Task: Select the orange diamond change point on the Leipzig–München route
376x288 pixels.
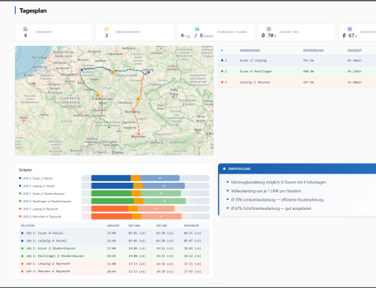Action: point(138,99)
